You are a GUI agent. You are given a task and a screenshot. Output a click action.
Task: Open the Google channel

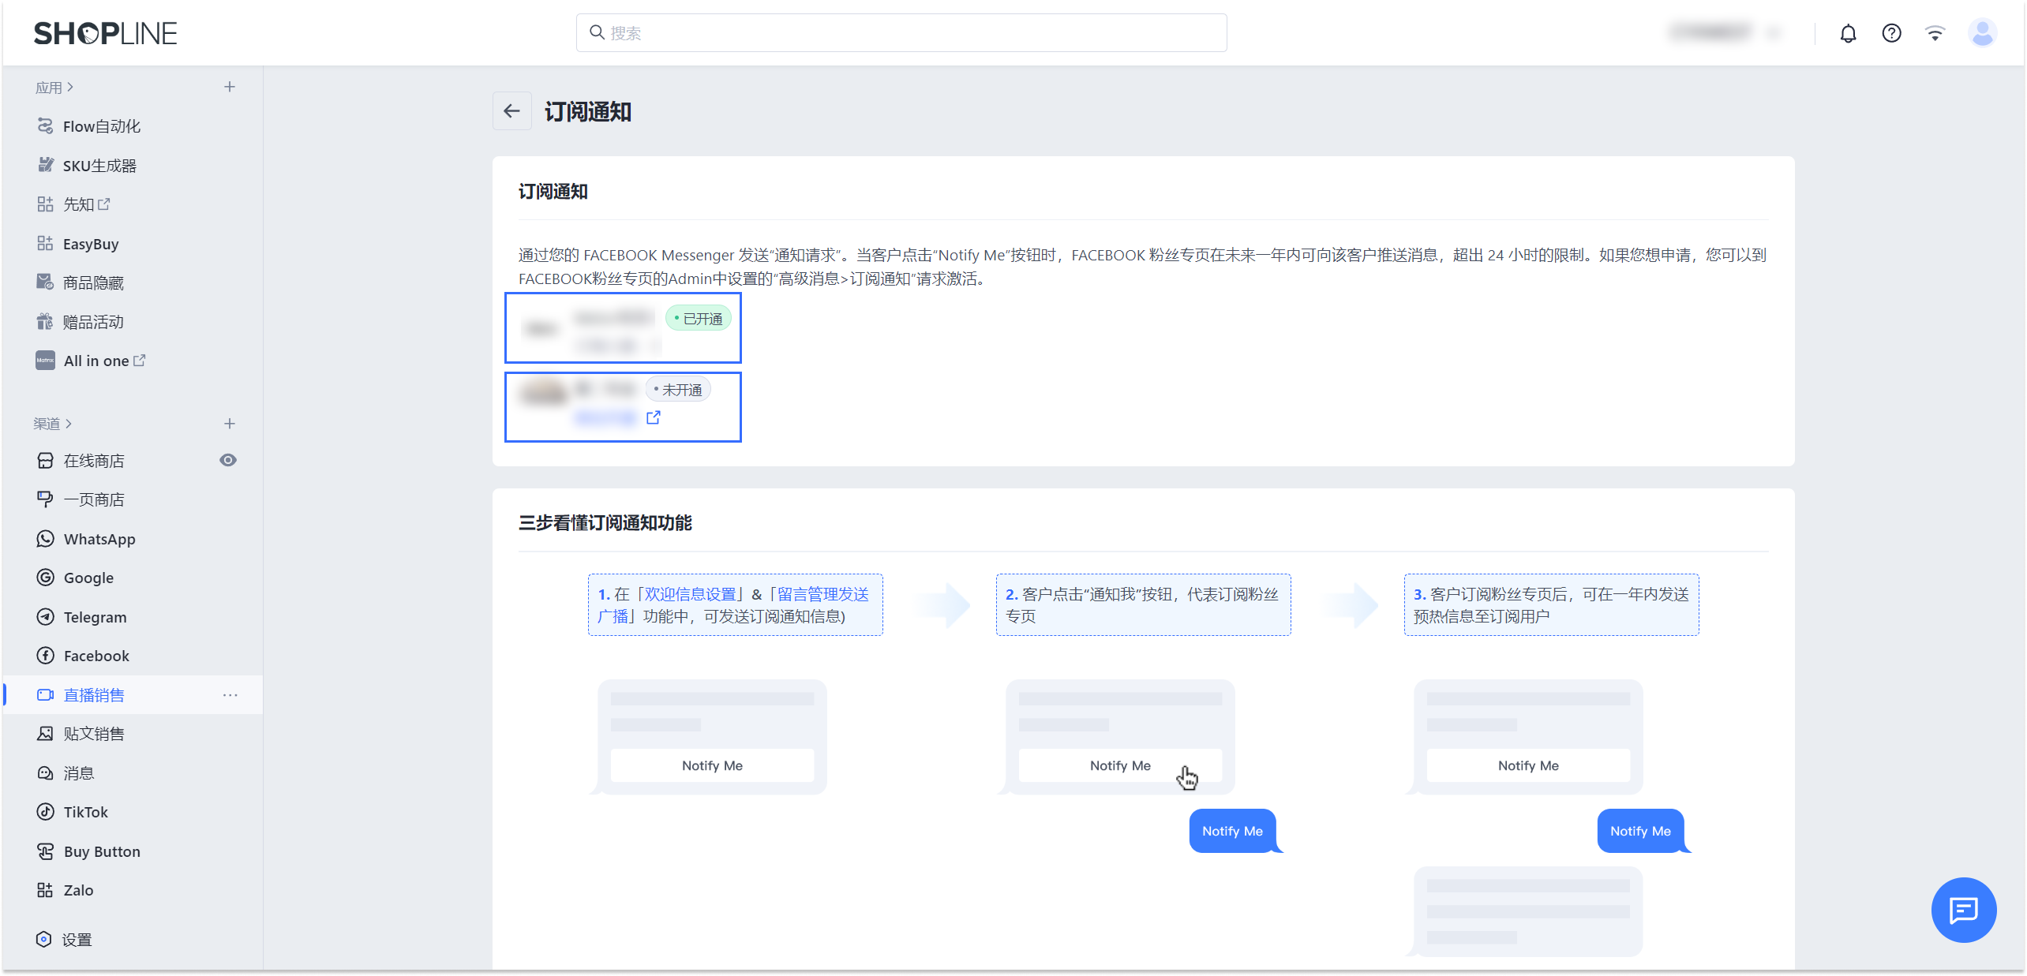click(x=88, y=578)
